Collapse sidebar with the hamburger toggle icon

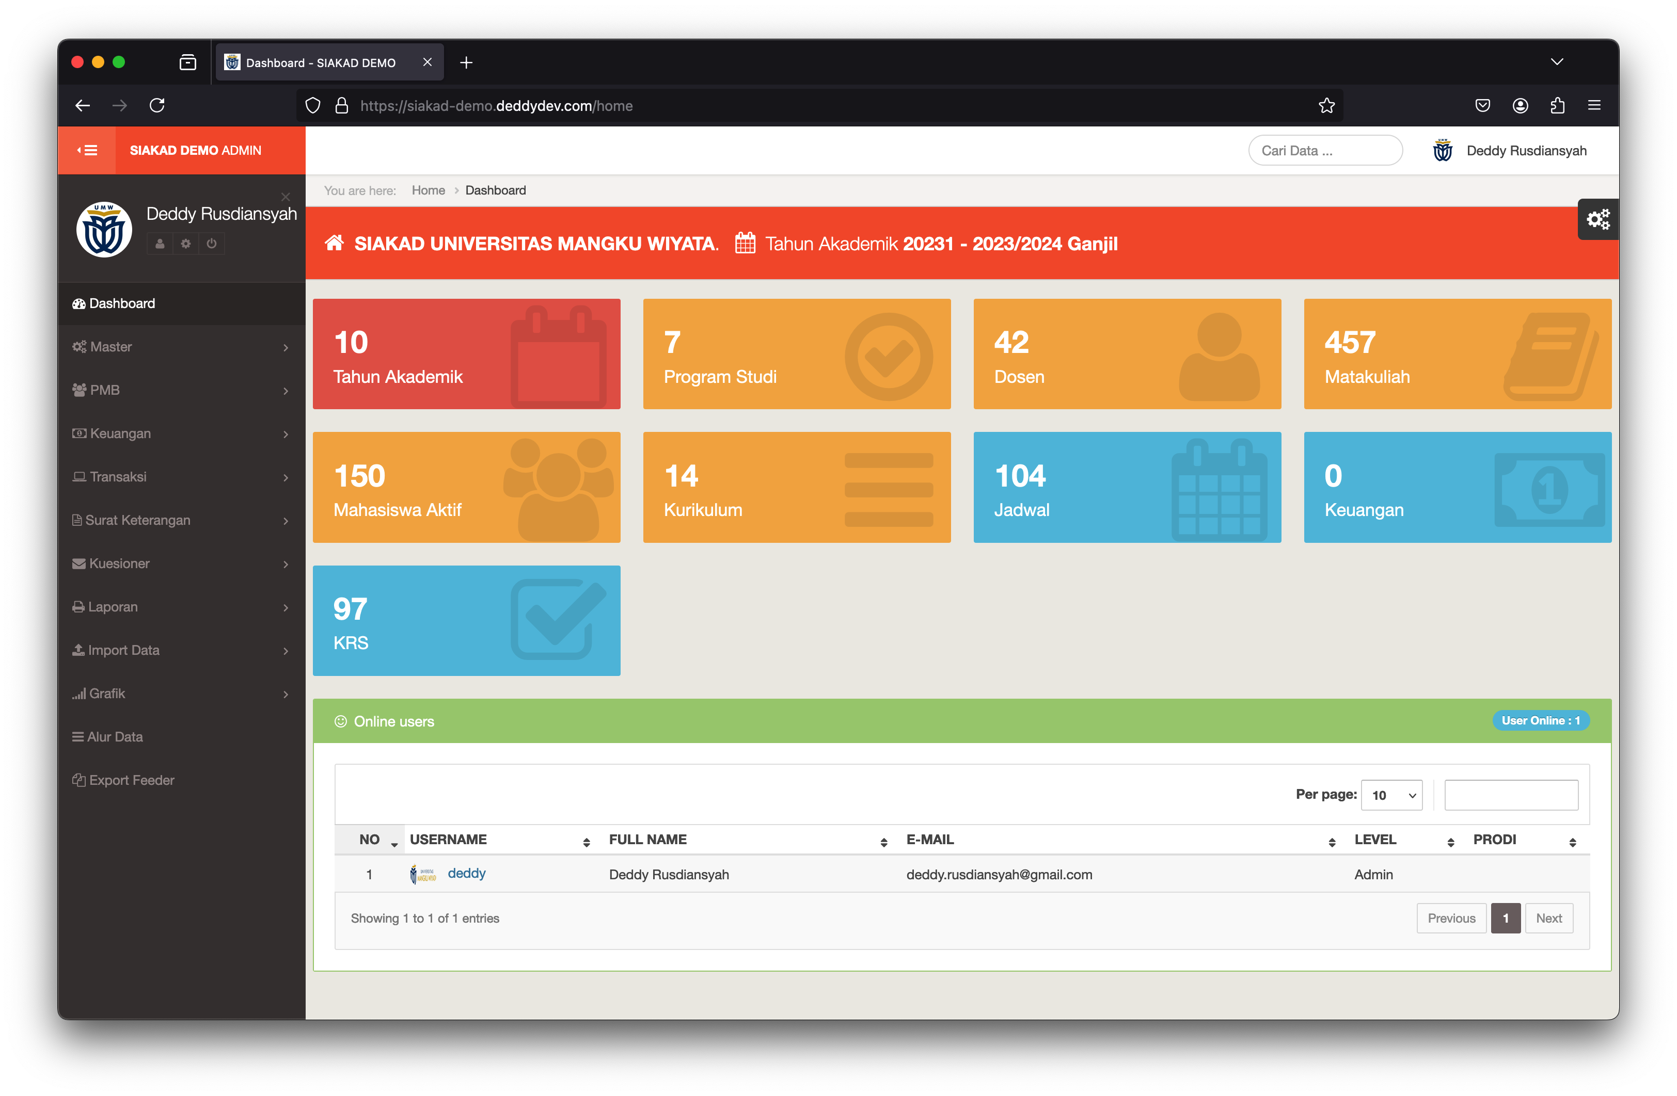click(x=87, y=150)
